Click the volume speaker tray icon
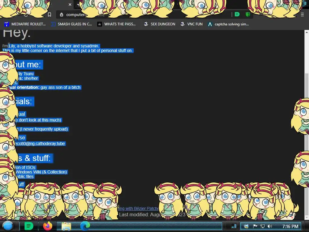This screenshot has height=232, width=309. (x=269, y=226)
